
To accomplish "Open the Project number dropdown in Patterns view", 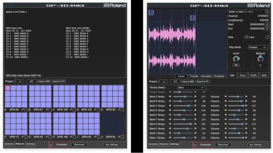I will click(18, 81).
